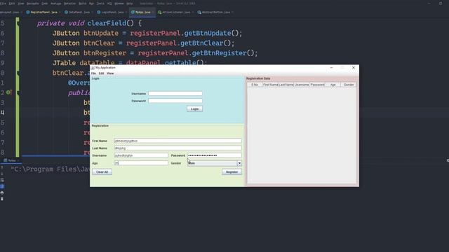The height and width of the screenshot is (252, 449).
Task: Click the Java icon in My Application title bar
Action: pyautogui.click(x=93, y=68)
